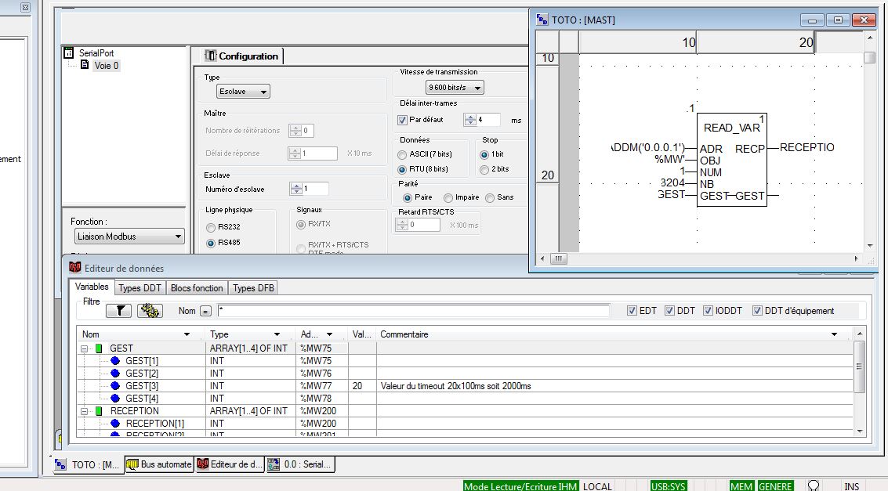
Task: Collapse the GEST array tree node
Action: tap(85, 348)
